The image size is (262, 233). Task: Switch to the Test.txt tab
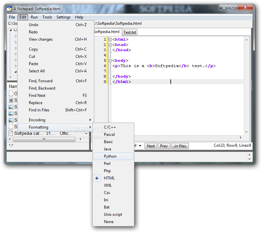click(x=130, y=32)
